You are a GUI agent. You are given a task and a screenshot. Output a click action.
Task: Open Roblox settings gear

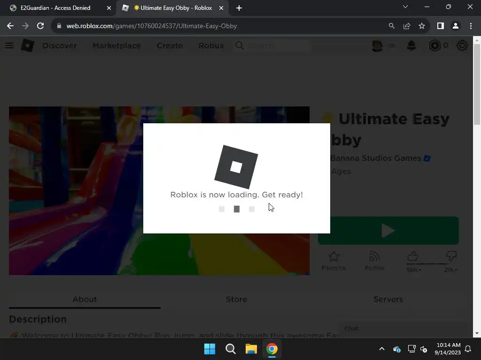coord(462,45)
